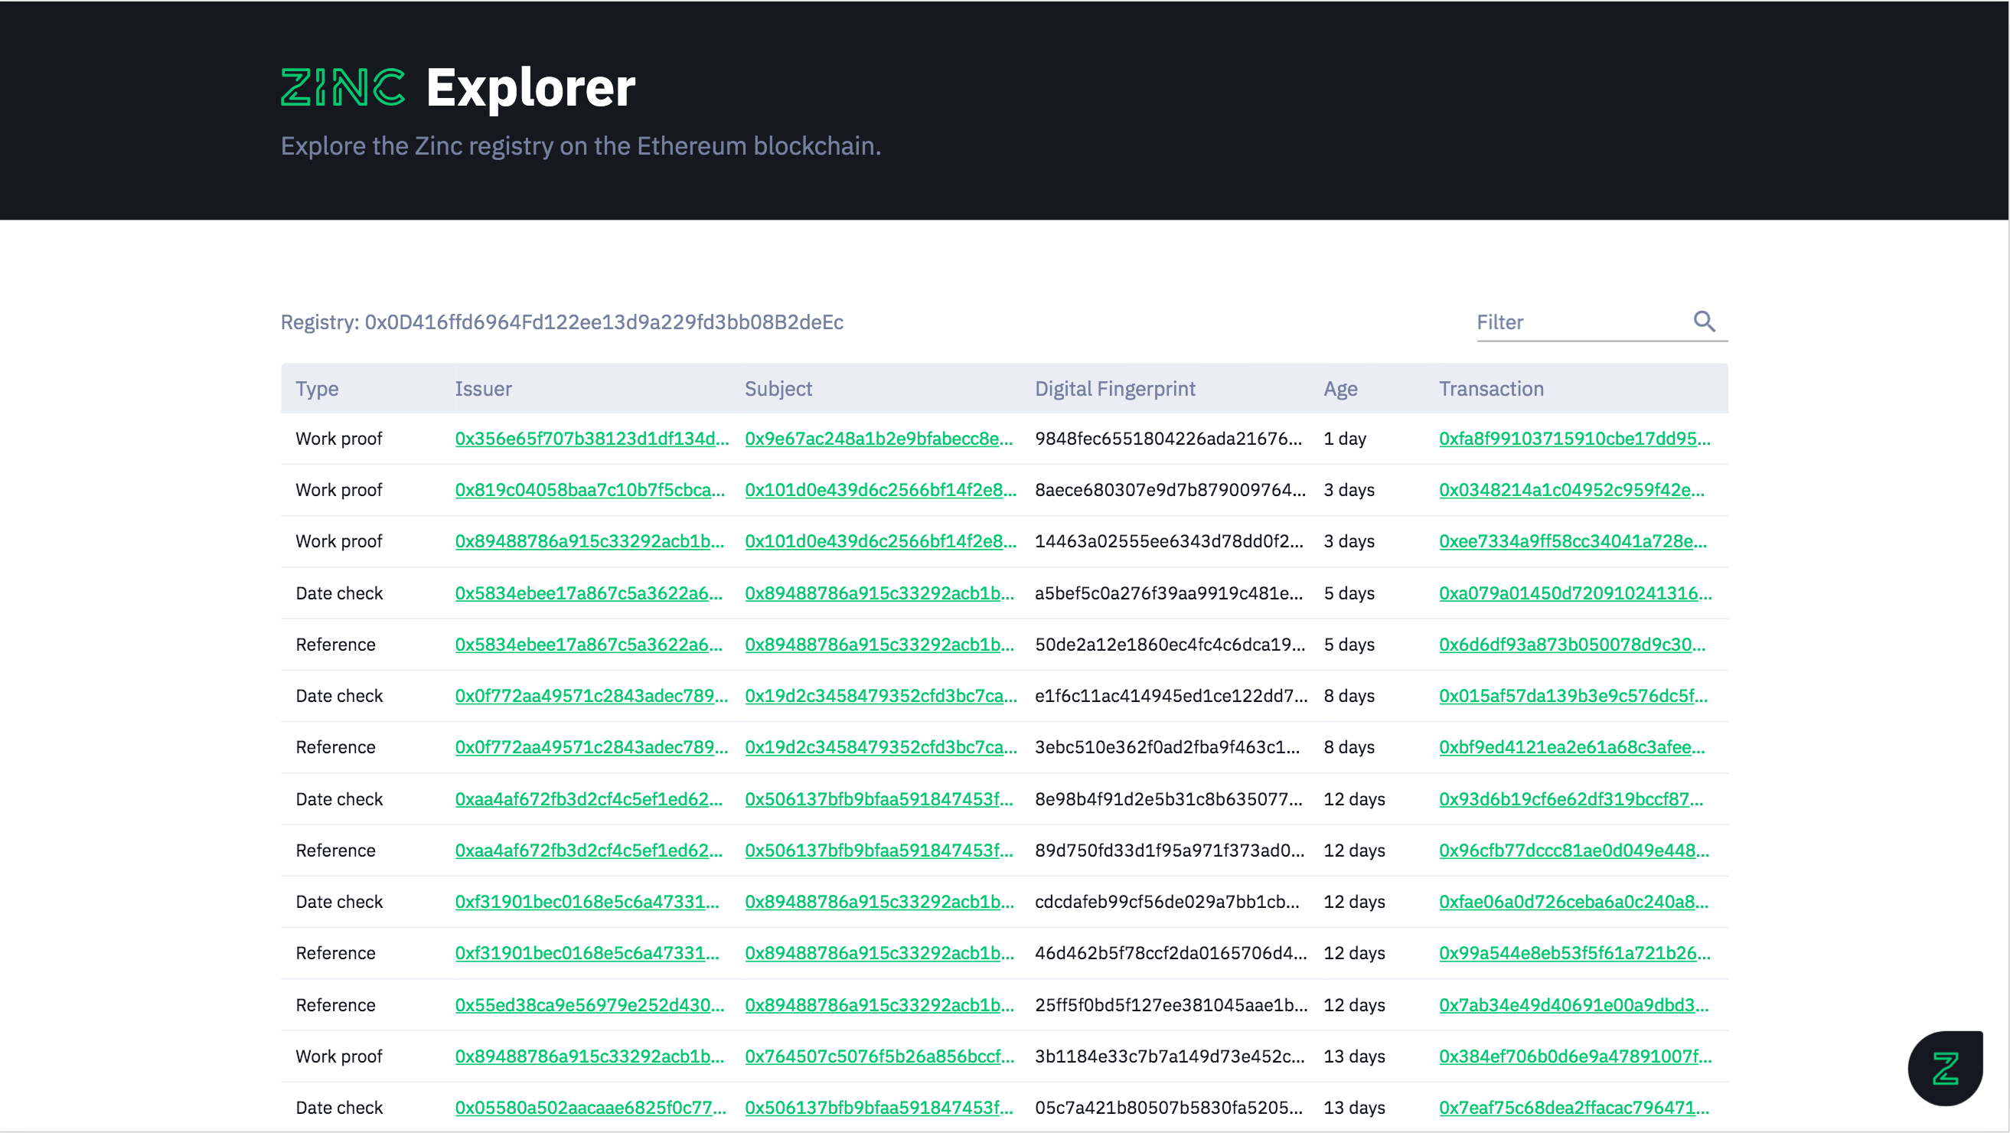
Task: Open issuer 0x05580a502aacaae6825f0c77 link
Action: point(590,1108)
